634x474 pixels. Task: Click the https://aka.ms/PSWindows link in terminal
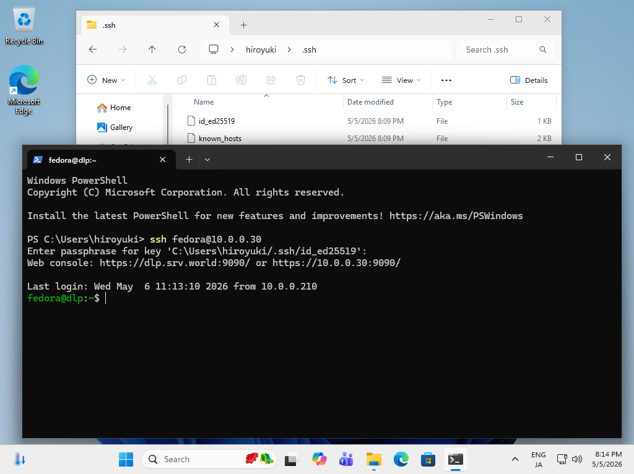coord(456,216)
